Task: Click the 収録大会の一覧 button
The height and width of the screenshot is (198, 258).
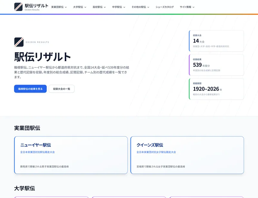Action: (x=62, y=89)
